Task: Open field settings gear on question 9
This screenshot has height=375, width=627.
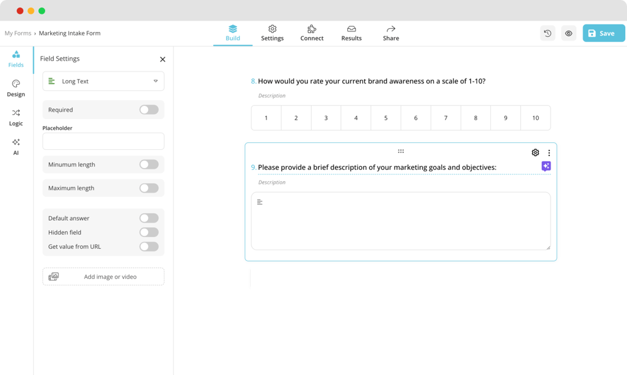Action: tap(535, 152)
